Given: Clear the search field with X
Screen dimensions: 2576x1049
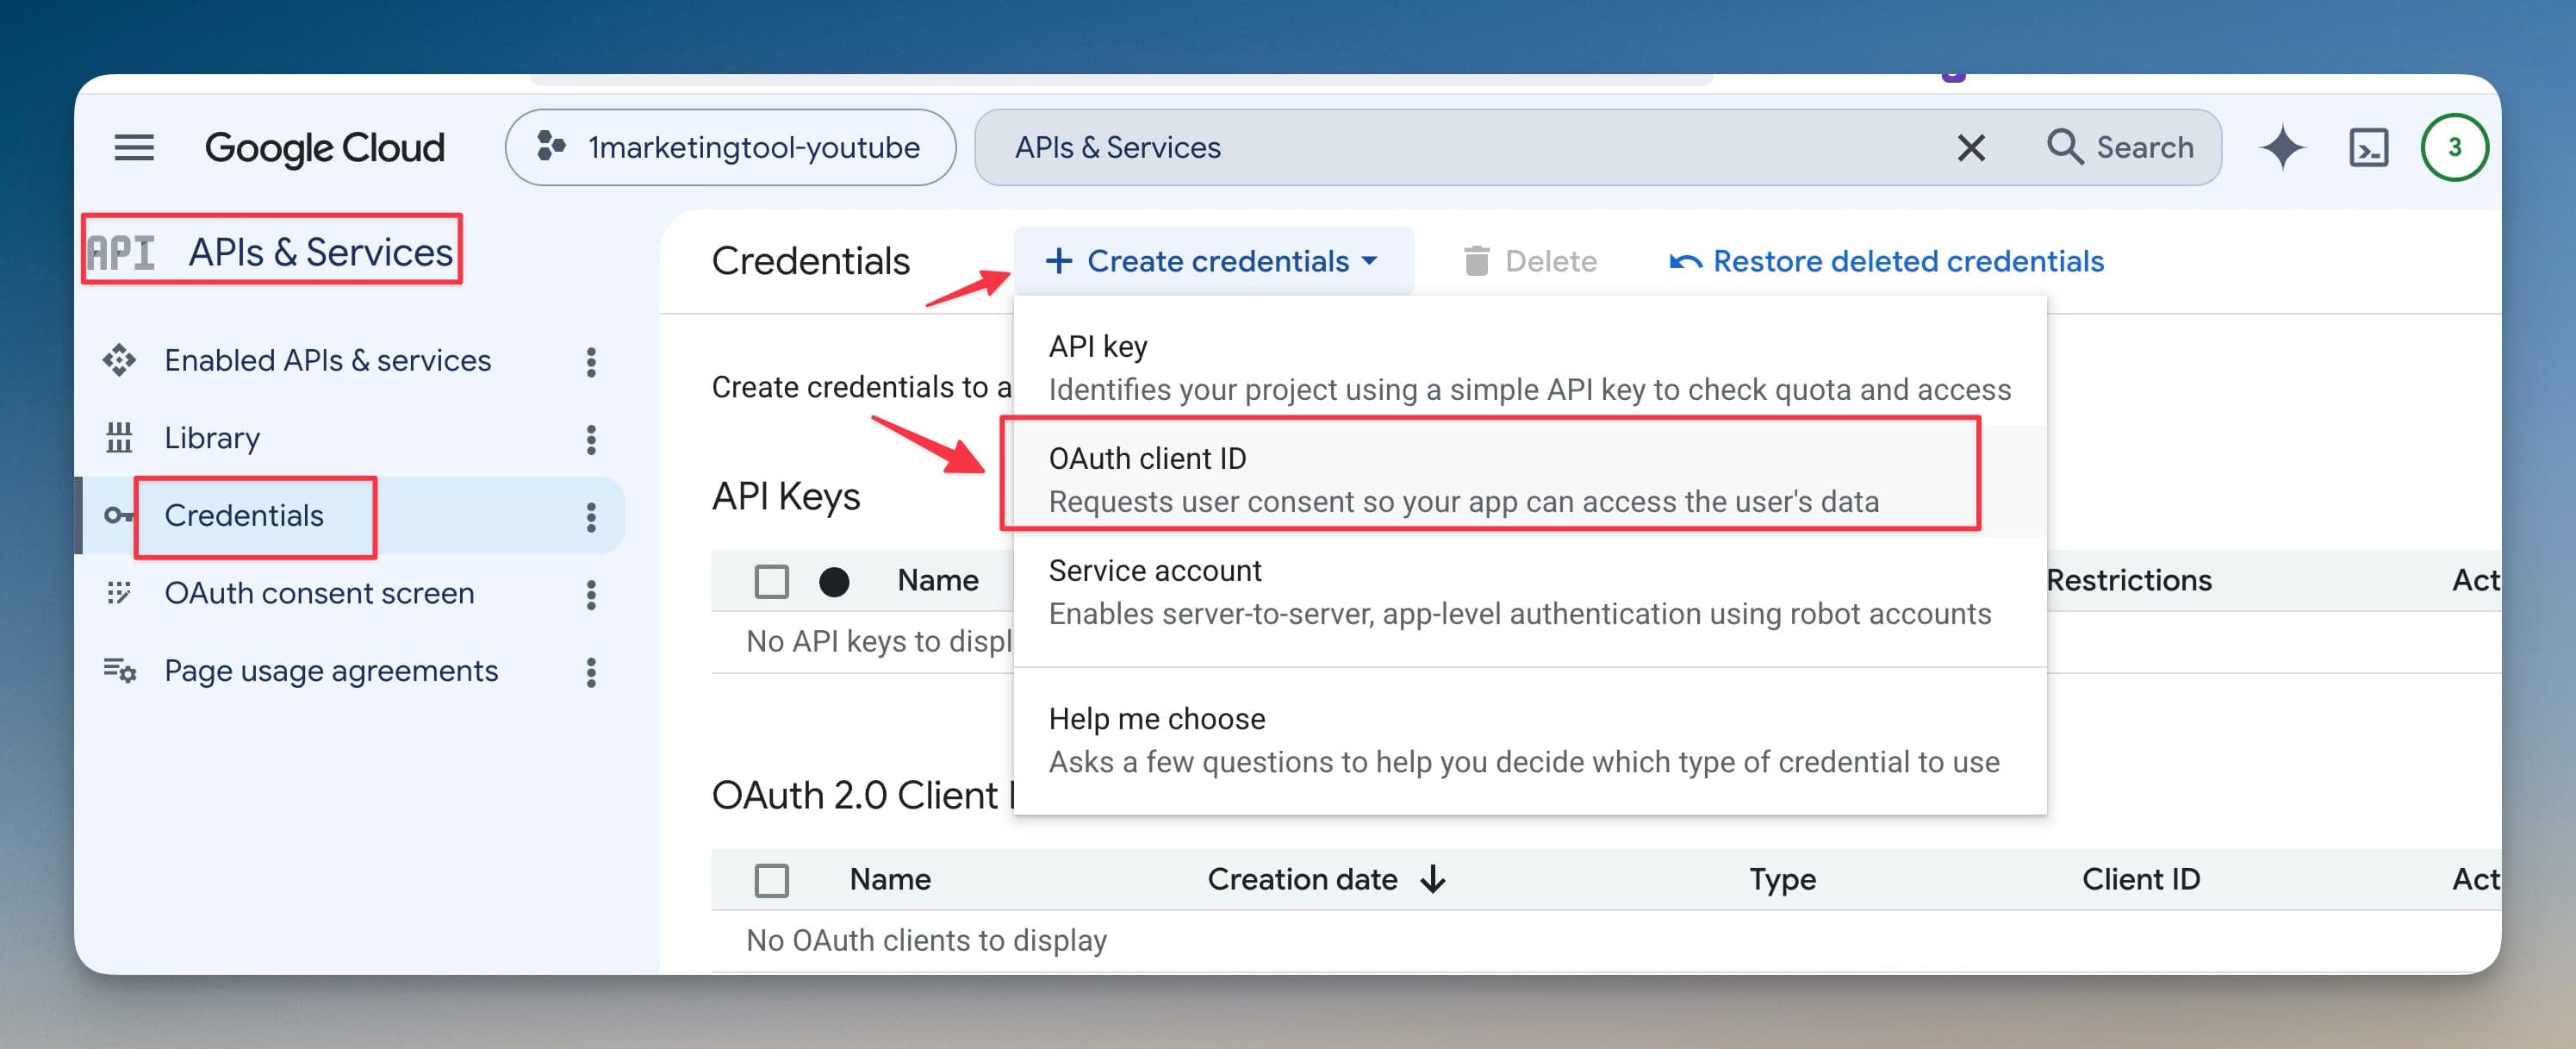Looking at the screenshot, I should tap(1970, 148).
